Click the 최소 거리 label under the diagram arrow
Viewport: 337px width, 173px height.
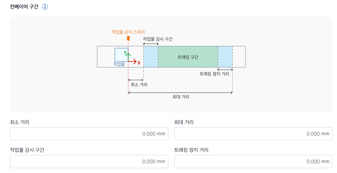(139, 84)
